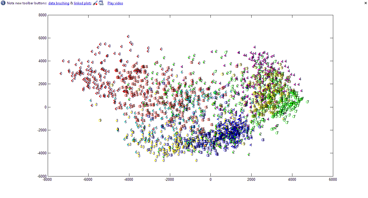Viewport: 368px width, 198px height.
Task: Click the 0 x-axis tick label
Action: (x=210, y=180)
